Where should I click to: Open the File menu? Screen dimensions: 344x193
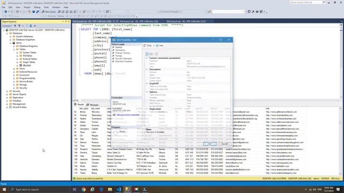click(x=4, y=7)
